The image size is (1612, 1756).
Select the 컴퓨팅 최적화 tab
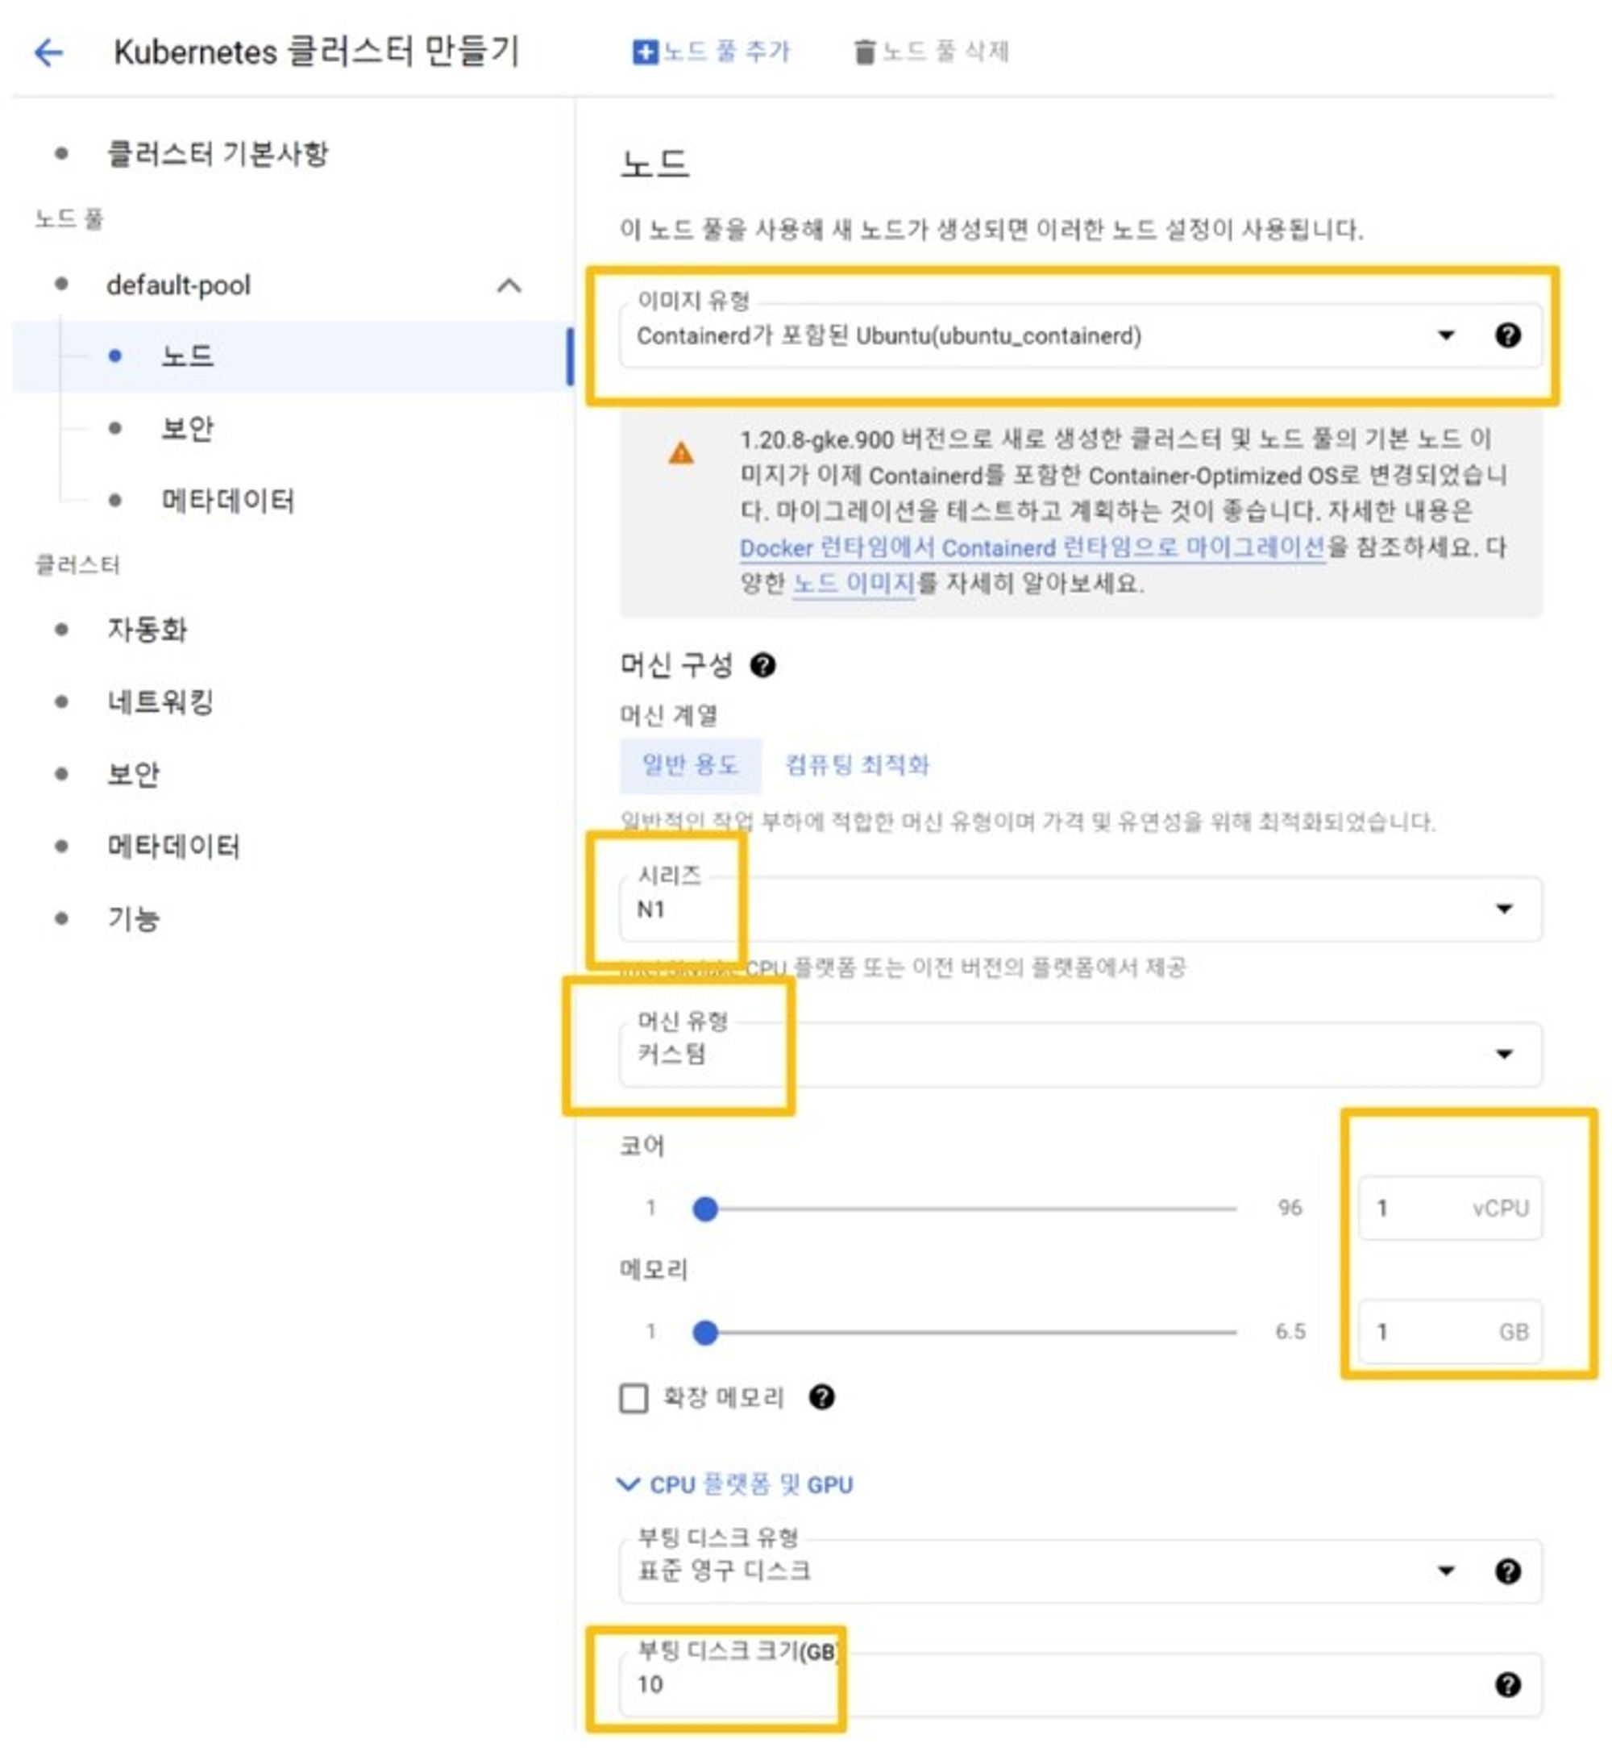858,765
